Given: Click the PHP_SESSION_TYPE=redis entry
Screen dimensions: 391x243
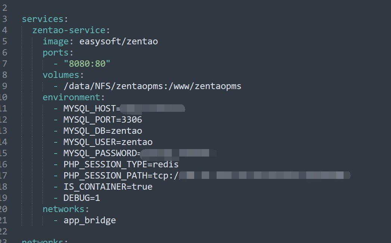Looking at the screenshot, I should tap(121, 164).
